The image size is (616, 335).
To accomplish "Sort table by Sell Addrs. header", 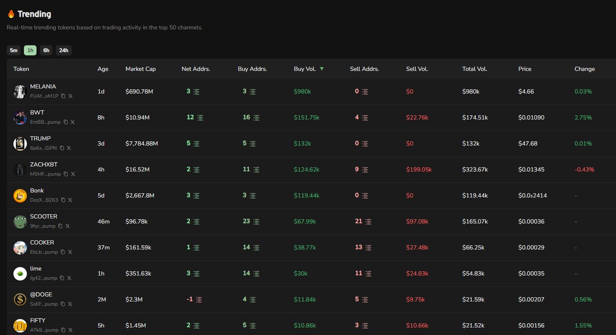I will click(x=364, y=69).
